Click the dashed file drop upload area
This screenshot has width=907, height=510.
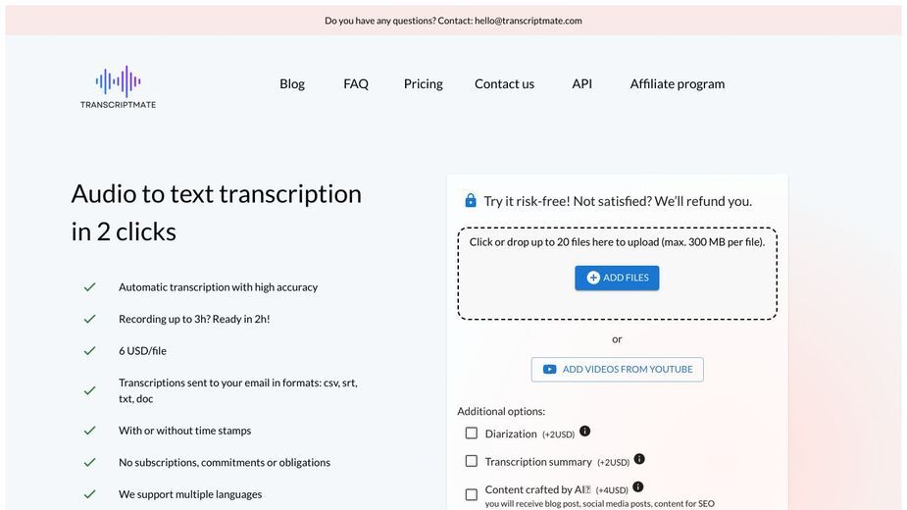[x=617, y=274]
